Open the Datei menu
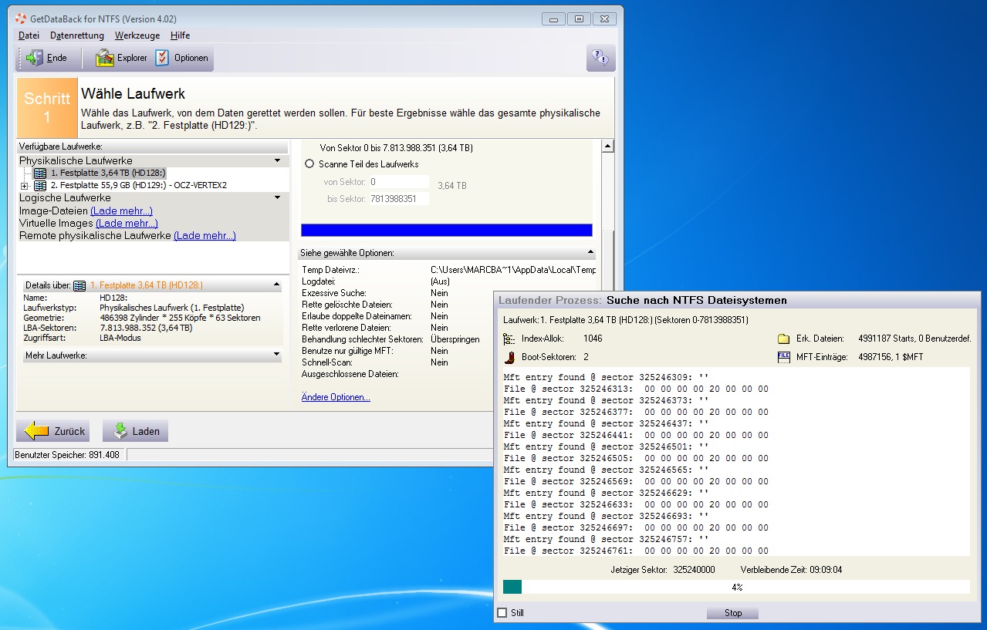The width and height of the screenshot is (987, 630). (29, 35)
